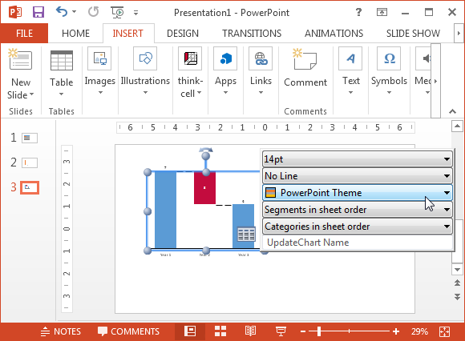The height and width of the screenshot is (341, 465).
Task: Open the No Line outline dropdown
Action: 357,176
